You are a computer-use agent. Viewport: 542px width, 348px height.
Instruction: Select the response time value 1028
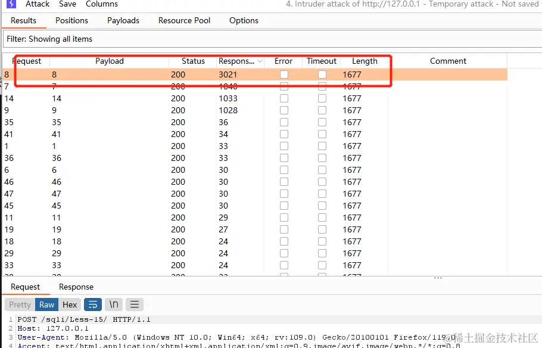point(228,110)
